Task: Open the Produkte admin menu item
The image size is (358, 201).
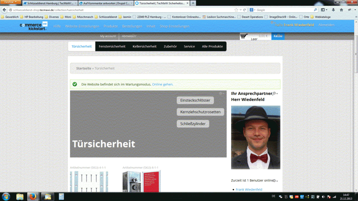Action: pos(110,26)
